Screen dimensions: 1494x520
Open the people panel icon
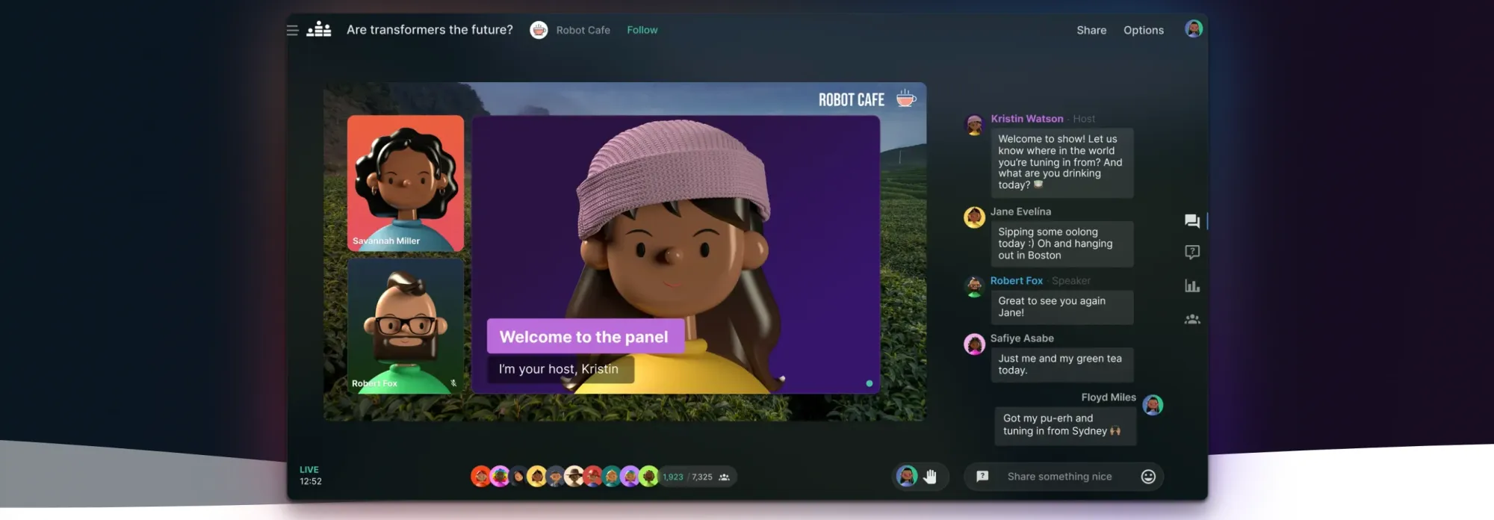pos(1192,319)
